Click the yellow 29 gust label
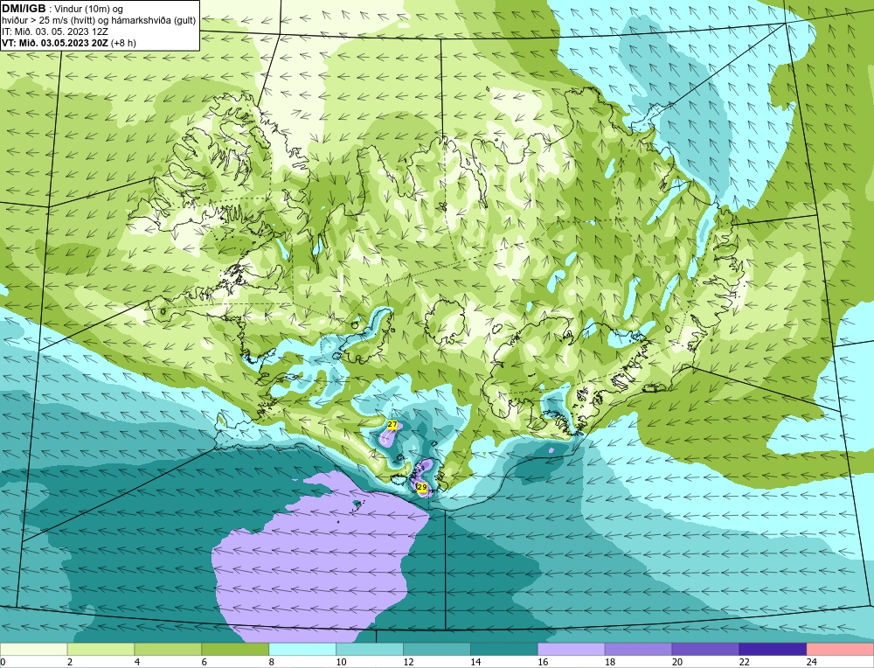Viewport: 874px width, 668px height. [x=422, y=487]
